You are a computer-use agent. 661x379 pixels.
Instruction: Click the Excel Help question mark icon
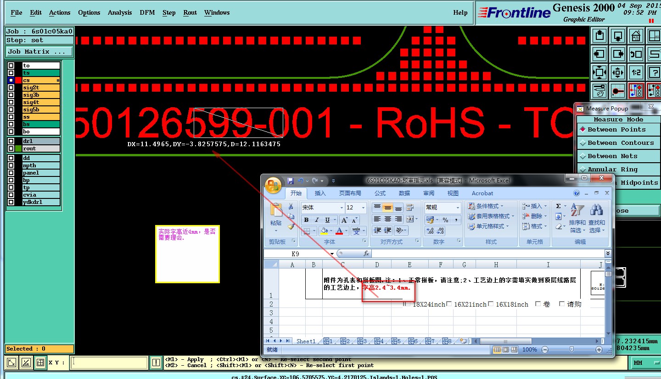[577, 193]
